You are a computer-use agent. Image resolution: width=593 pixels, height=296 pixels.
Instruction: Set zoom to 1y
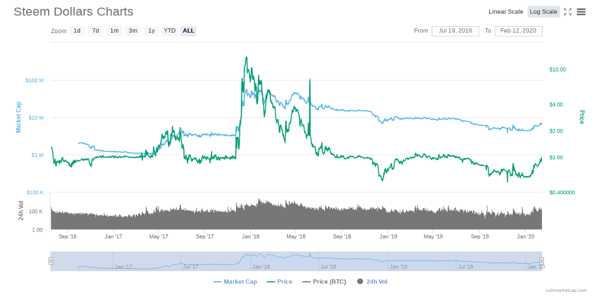coord(151,31)
